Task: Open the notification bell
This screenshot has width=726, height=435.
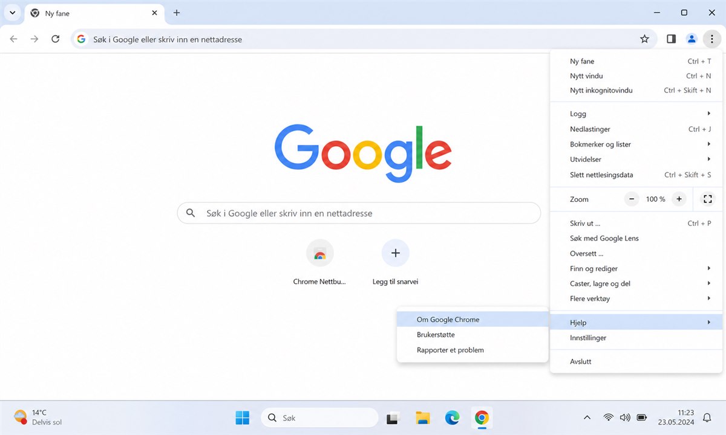Action: point(707,417)
